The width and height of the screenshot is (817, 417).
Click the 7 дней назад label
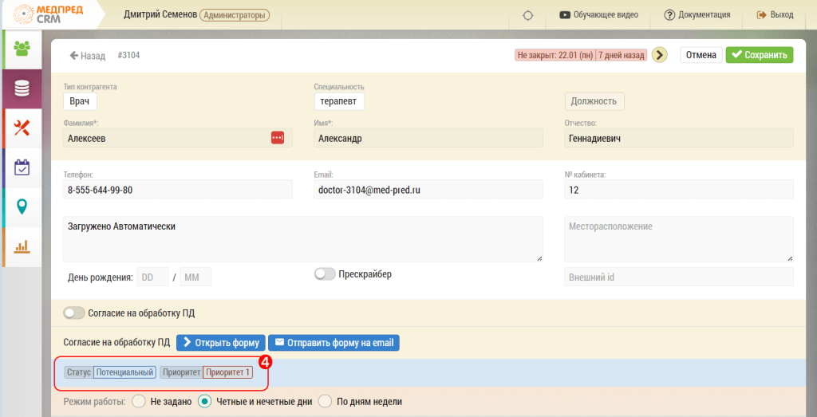coord(621,55)
